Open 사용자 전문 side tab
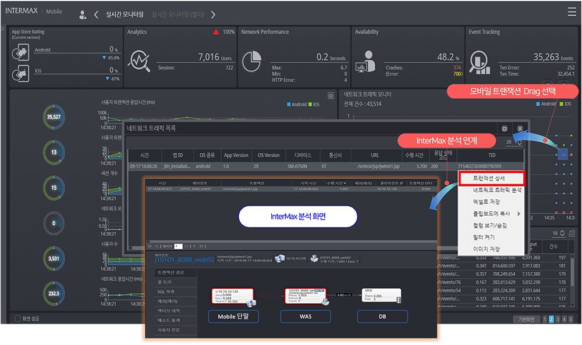 pyautogui.click(x=176, y=330)
